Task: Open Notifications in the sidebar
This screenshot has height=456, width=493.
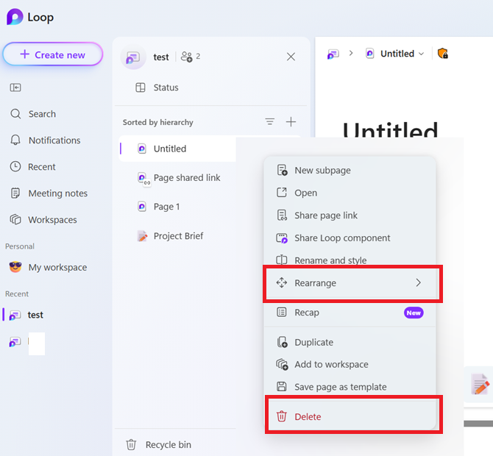Action: [45, 140]
